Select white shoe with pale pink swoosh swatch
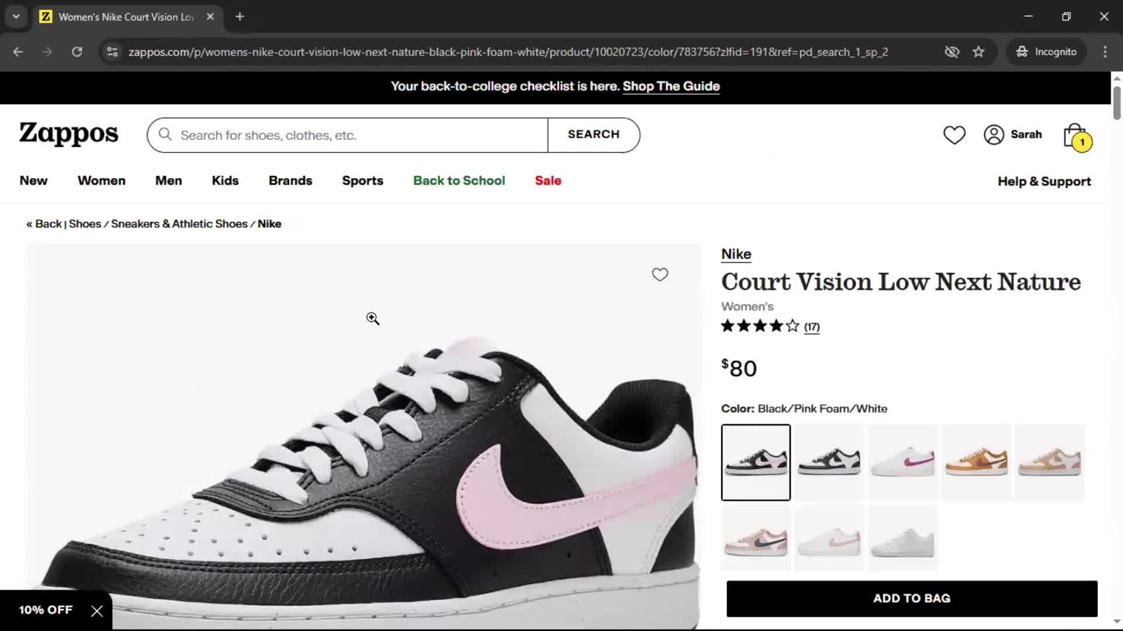This screenshot has height=631, width=1123. 829,538
